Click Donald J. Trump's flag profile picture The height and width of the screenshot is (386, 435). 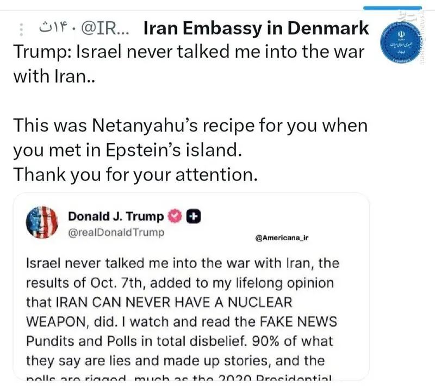[42, 223]
